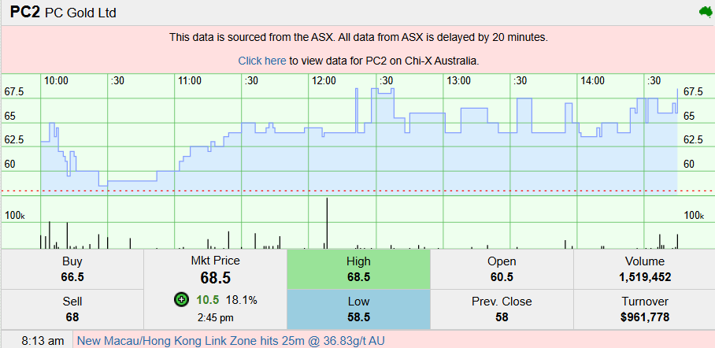Click the PC2 ticker code heading
715x348 pixels.
point(24,13)
